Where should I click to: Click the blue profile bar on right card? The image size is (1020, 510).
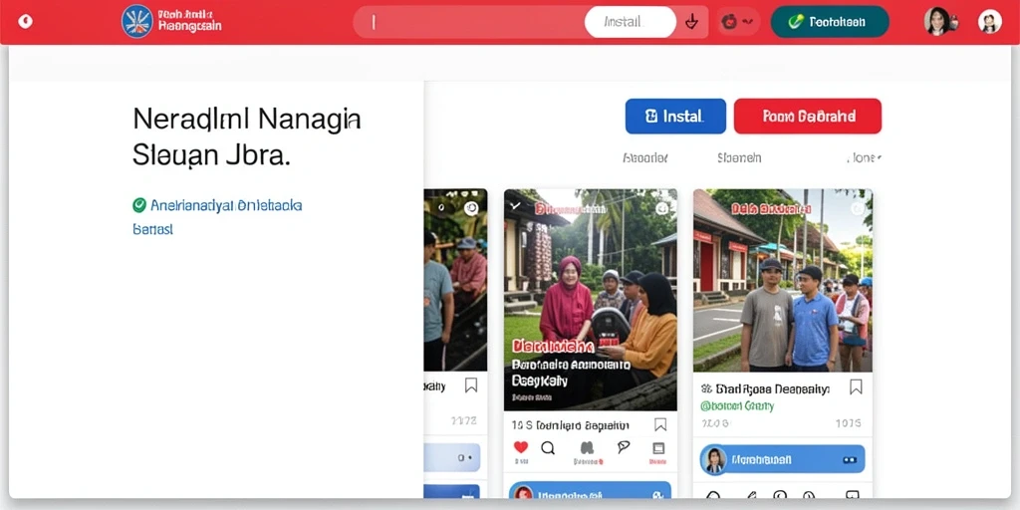pyautogui.click(x=782, y=459)
